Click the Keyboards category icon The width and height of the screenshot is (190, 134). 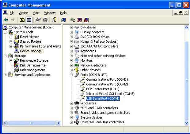point(77,51)
